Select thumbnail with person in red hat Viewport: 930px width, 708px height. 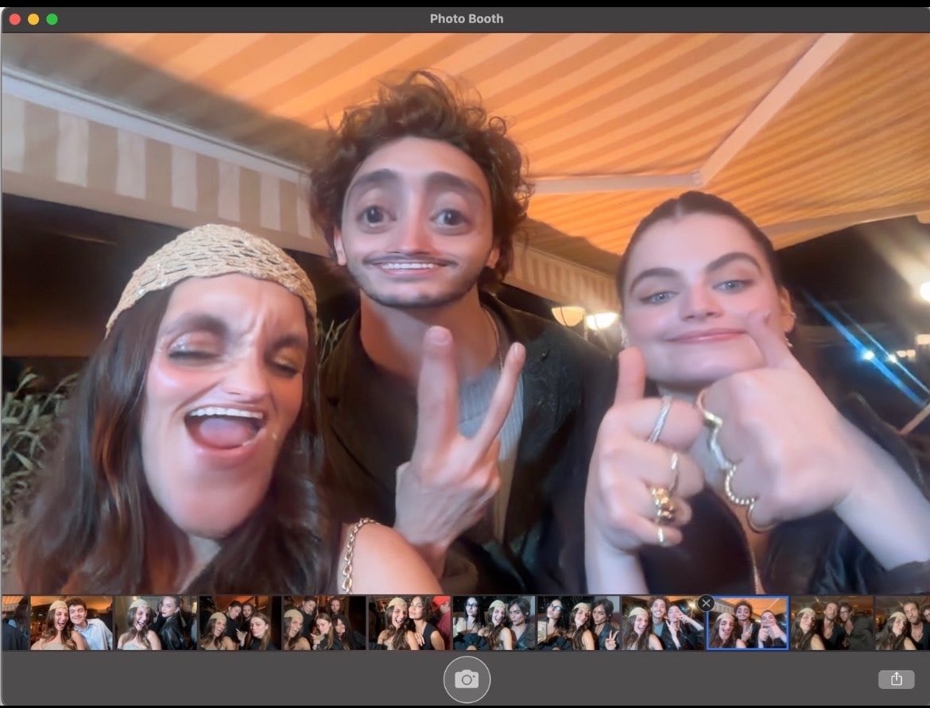point(409,623)
